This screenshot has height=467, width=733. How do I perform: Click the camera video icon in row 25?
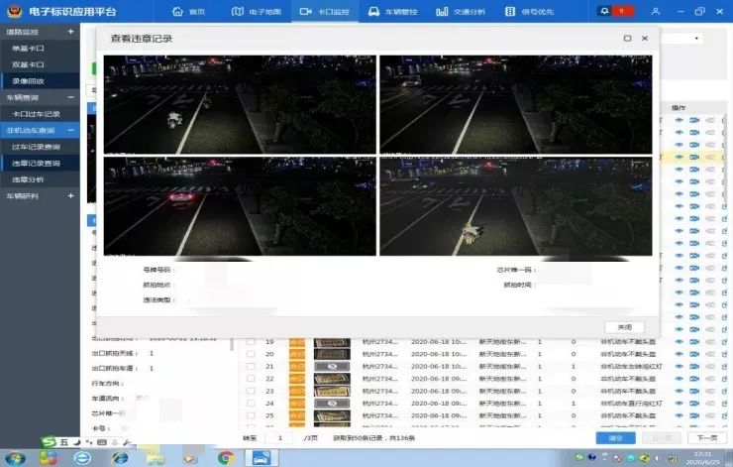pos(694,415)
